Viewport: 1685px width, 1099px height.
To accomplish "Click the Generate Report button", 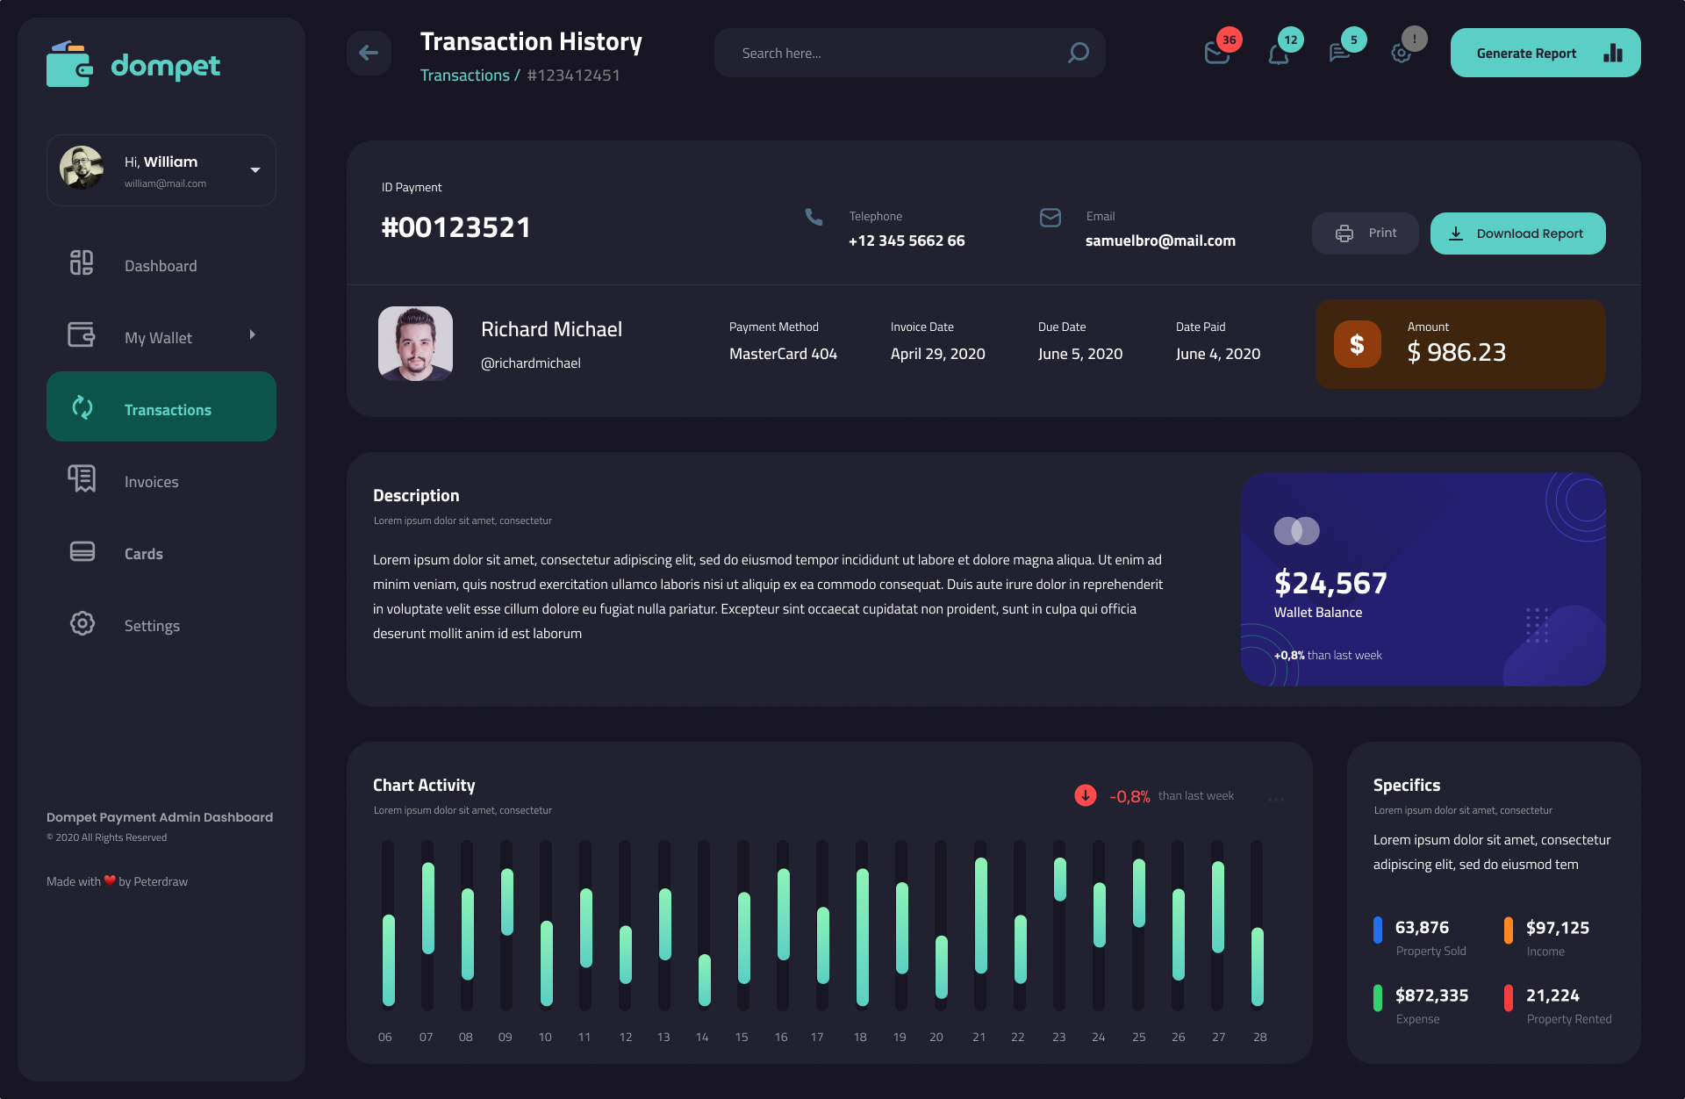I will pyautogui.click(x=1545, y=53).
